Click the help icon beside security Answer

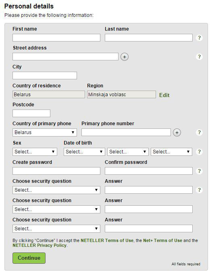pyautogui.click(x=199, y=190)
